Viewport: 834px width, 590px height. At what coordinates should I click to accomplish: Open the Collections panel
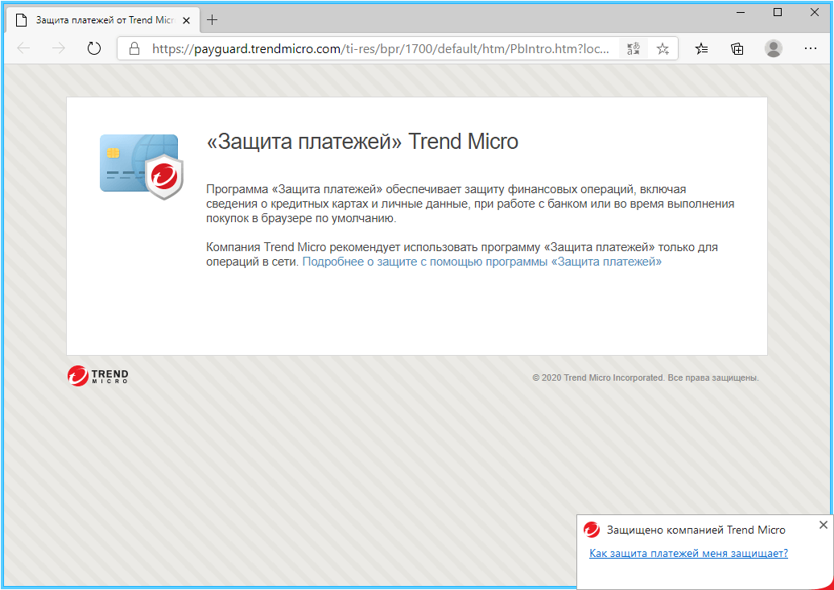coord(737,49)
